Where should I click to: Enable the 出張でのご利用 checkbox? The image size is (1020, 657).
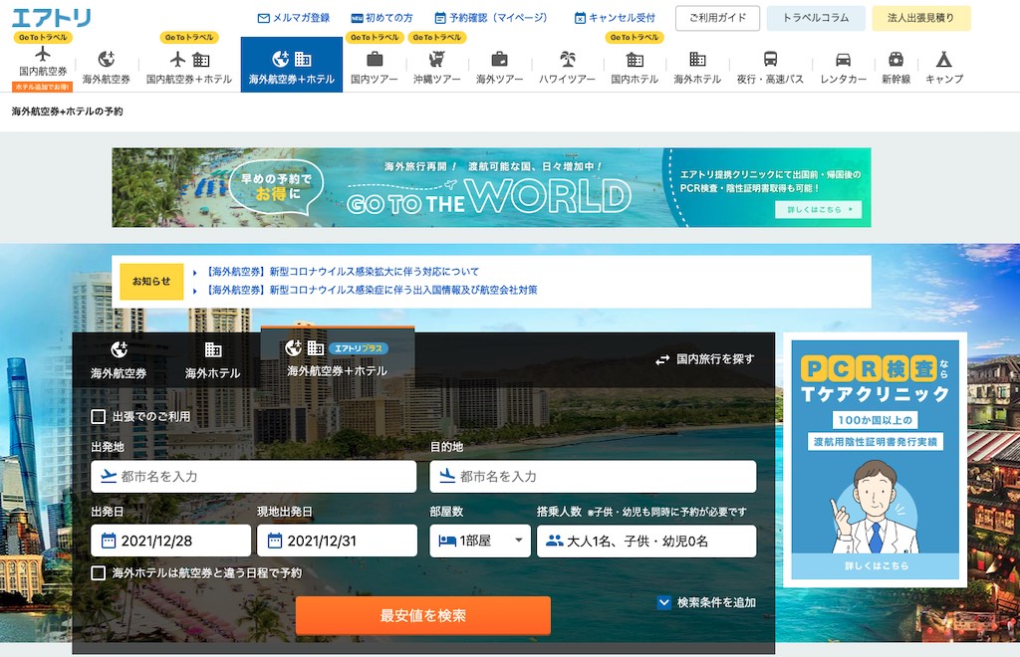click(99, 416)
